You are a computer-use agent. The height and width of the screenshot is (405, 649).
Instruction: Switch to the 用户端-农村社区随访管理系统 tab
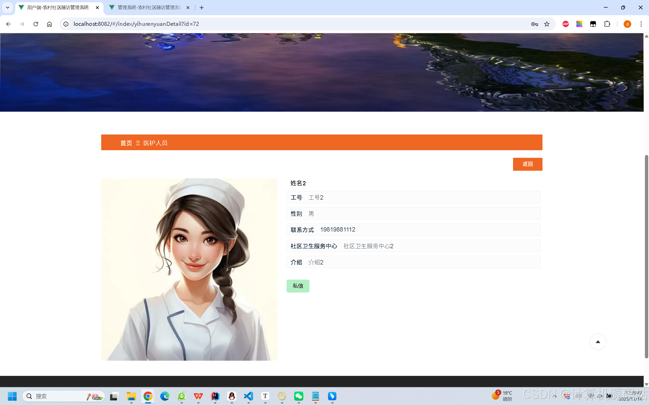pyautogui.click(x=59, y=8)
